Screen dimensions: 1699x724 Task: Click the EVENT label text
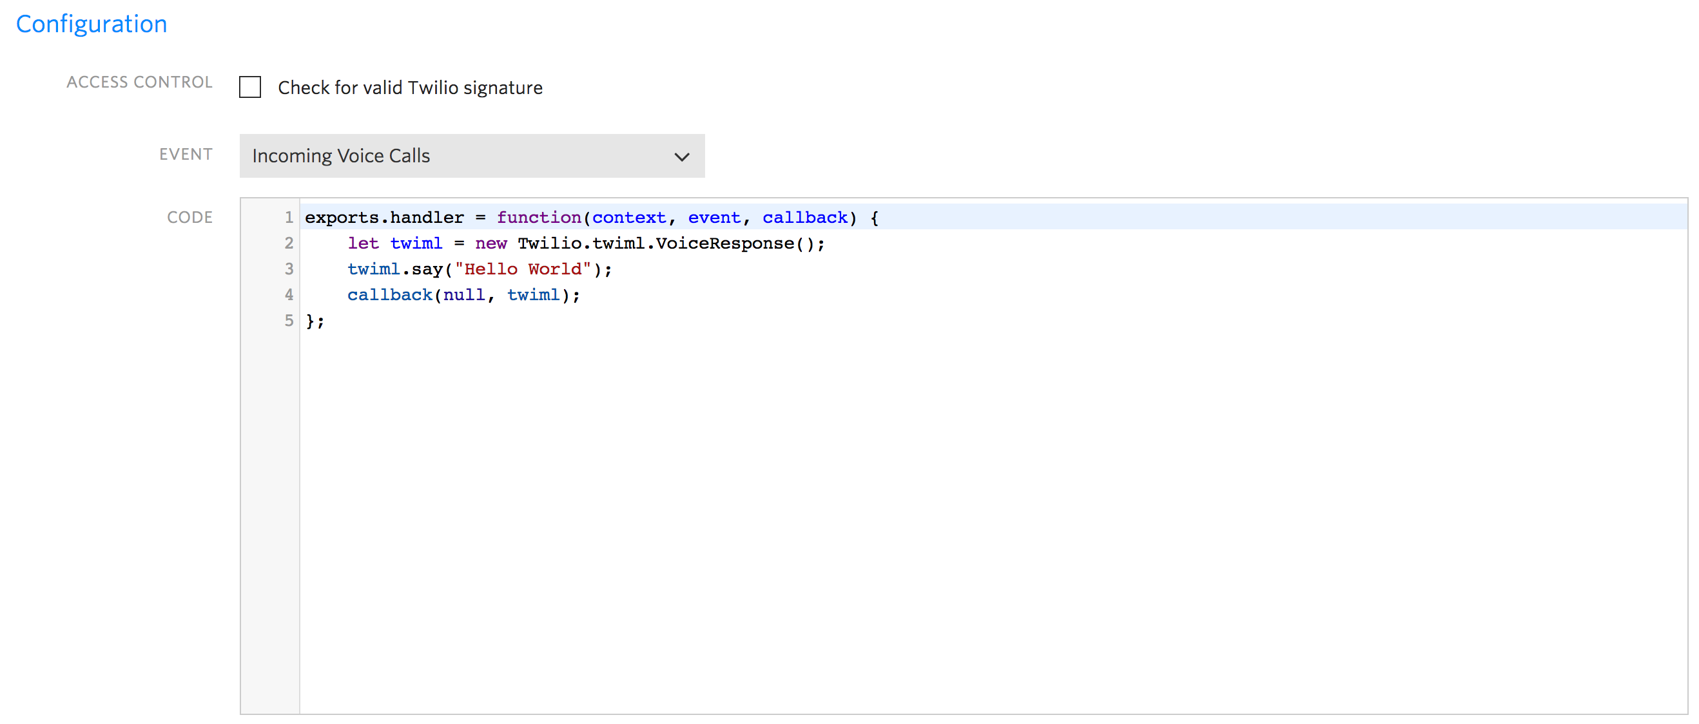[x=189, y=155]
